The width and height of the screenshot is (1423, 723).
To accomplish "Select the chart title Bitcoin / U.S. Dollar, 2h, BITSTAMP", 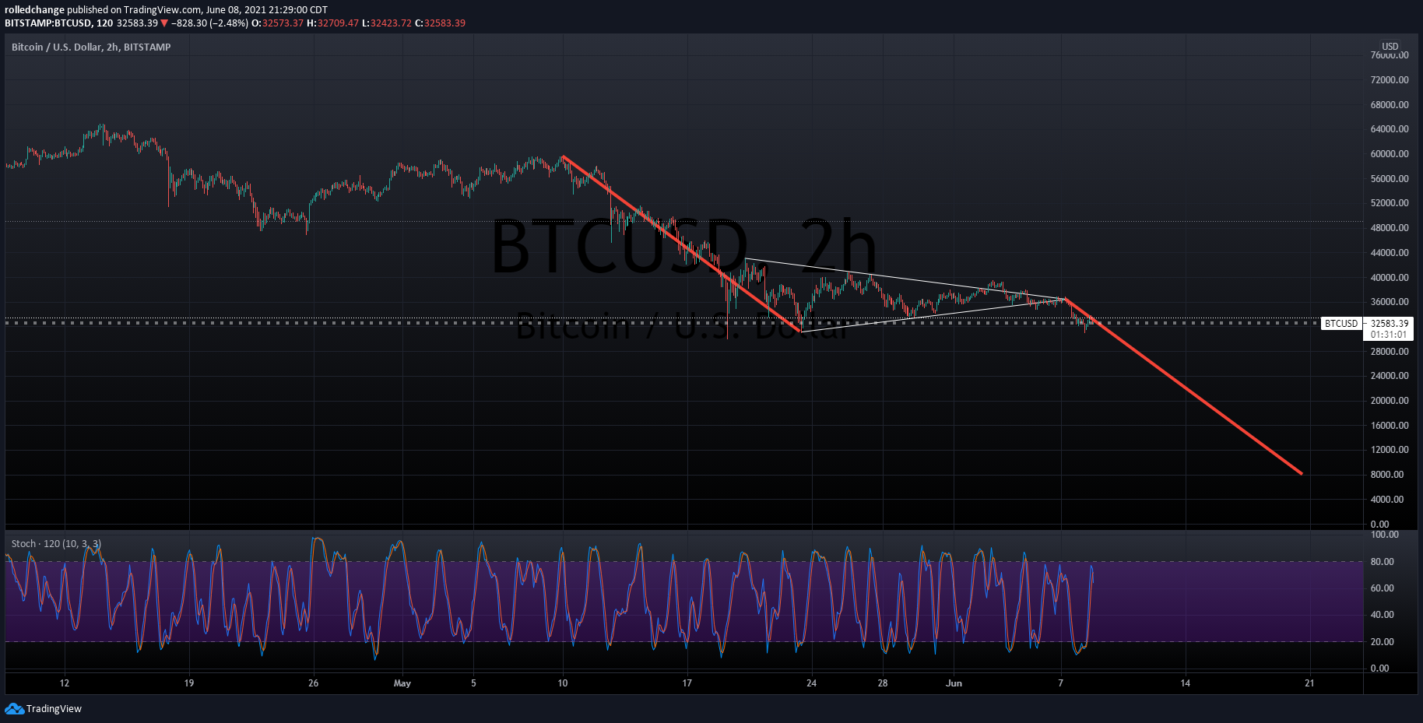I will (x=91, y=47).
